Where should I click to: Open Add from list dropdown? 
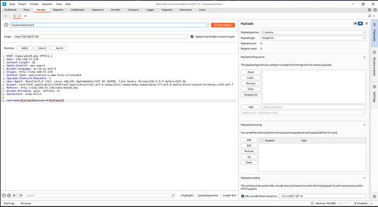click(303, 113)
